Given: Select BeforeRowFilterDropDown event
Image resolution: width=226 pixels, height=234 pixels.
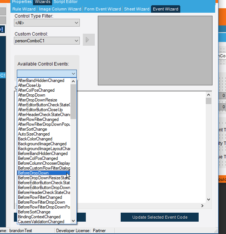Looking at the screenshot, I should (x=43, y=202).
